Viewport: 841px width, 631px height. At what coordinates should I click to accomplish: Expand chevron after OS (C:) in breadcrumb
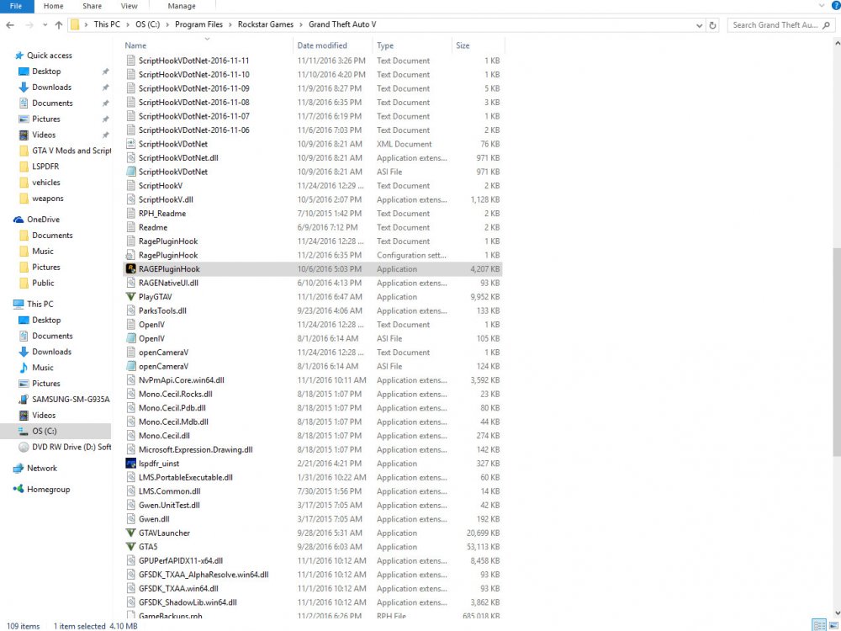(167, 24)
